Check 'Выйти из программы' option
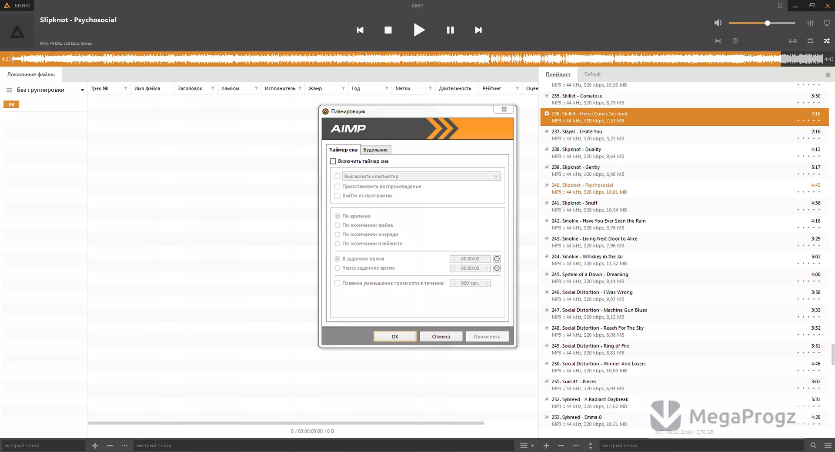835x452 pixels. point(337,196)
